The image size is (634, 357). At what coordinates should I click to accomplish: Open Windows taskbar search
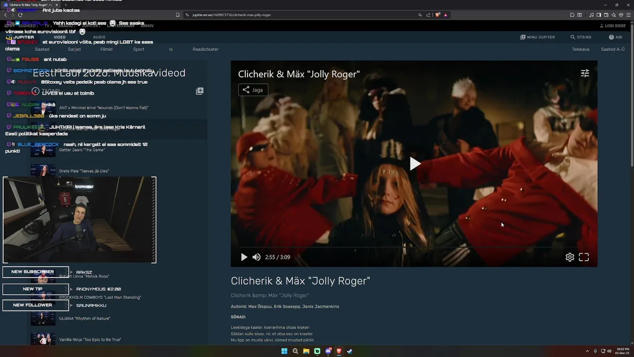295,351
